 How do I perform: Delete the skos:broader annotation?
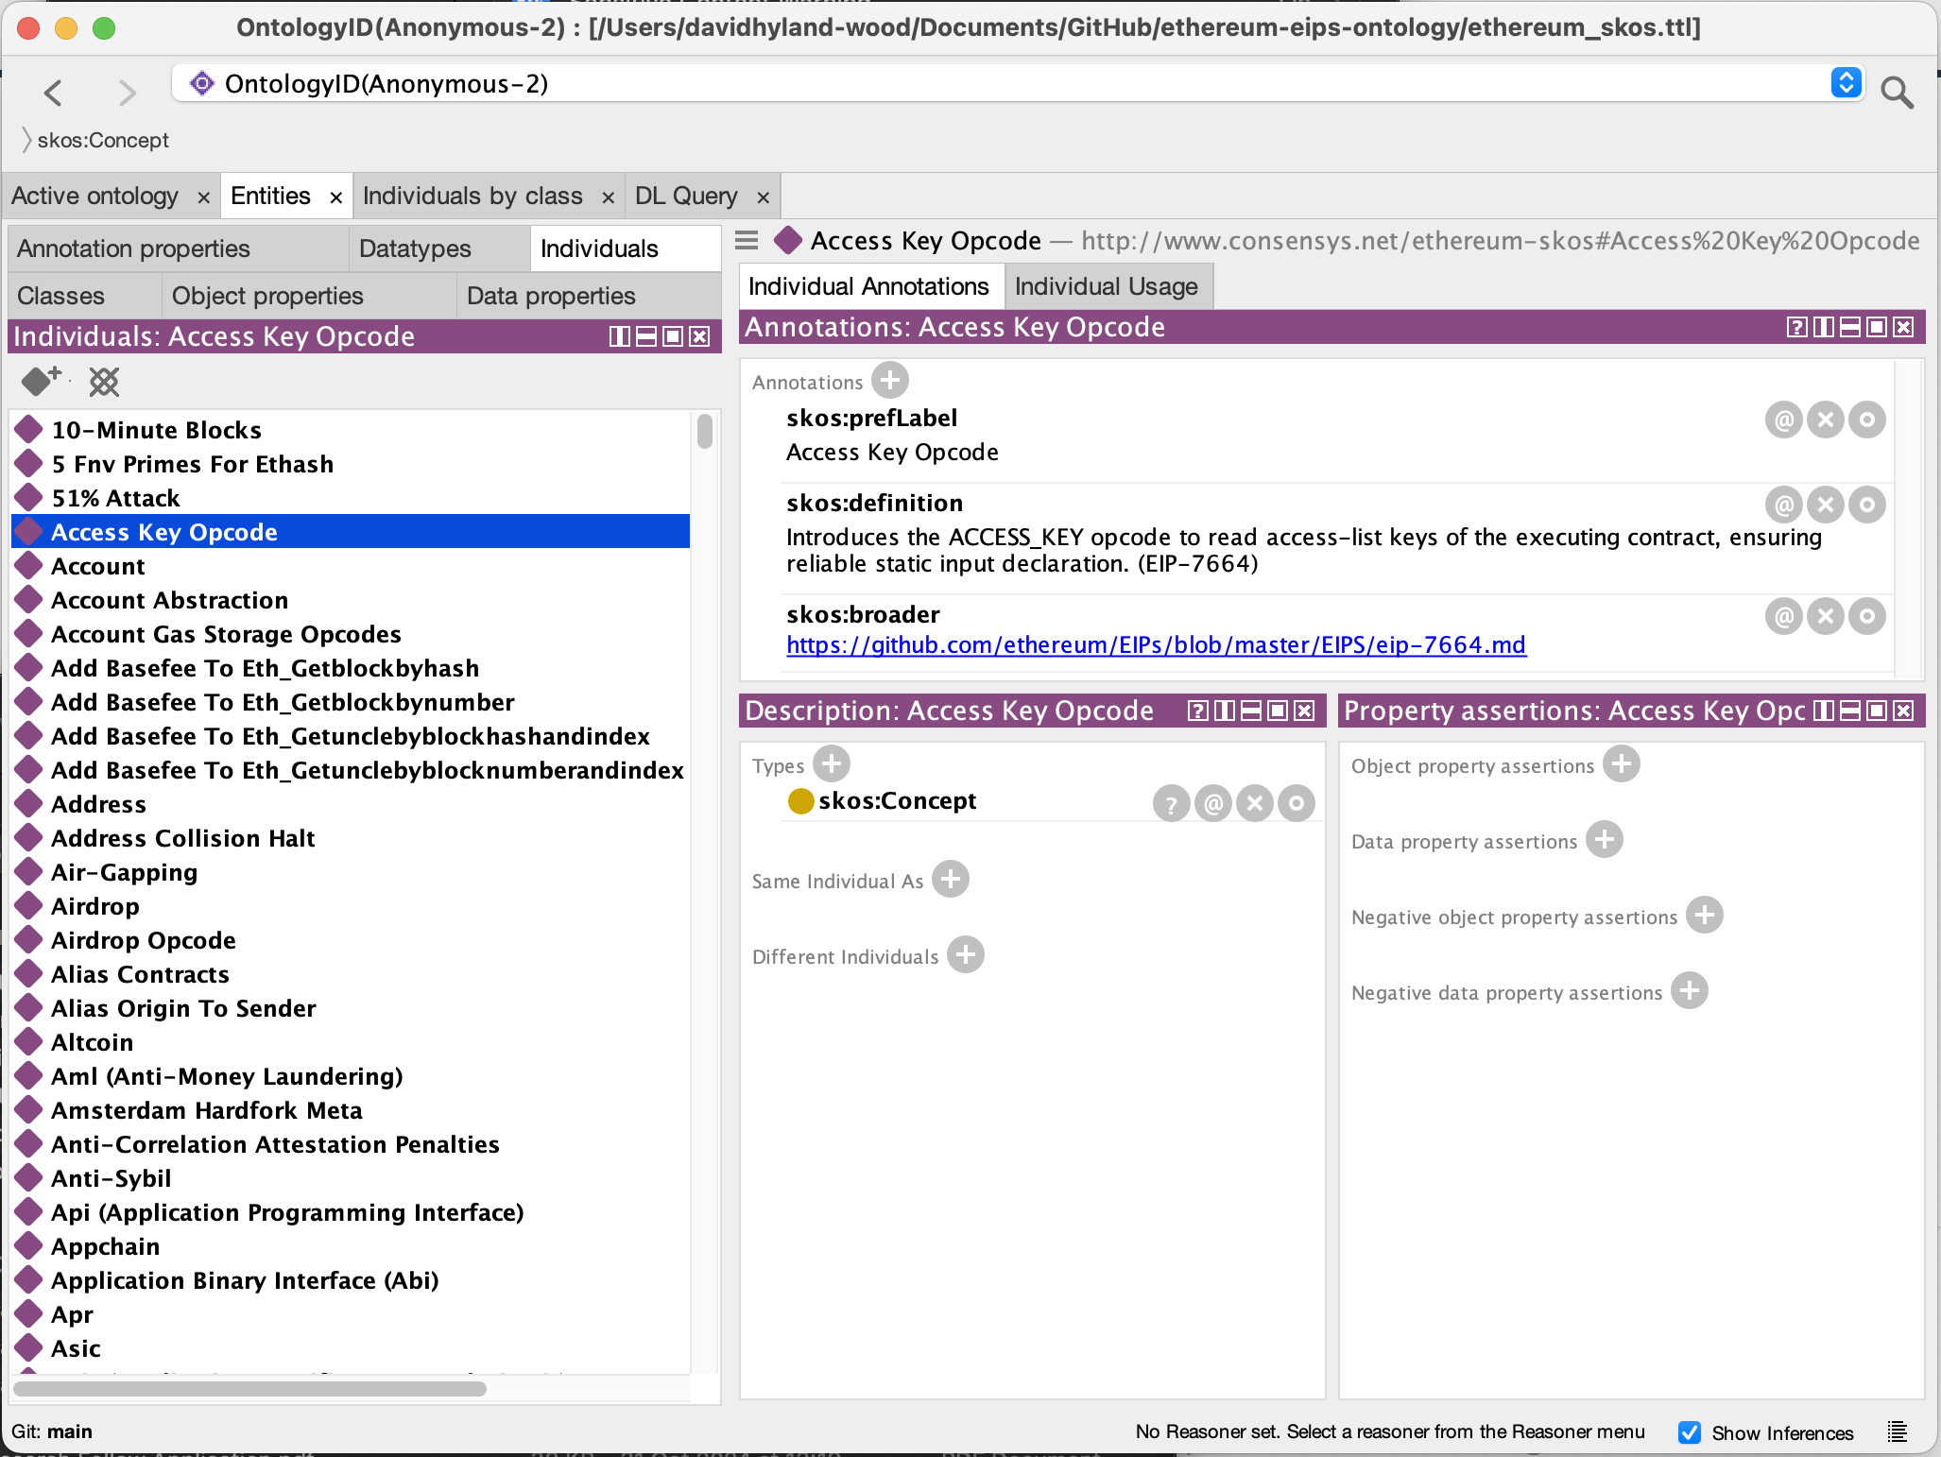tap(1825, 616)
